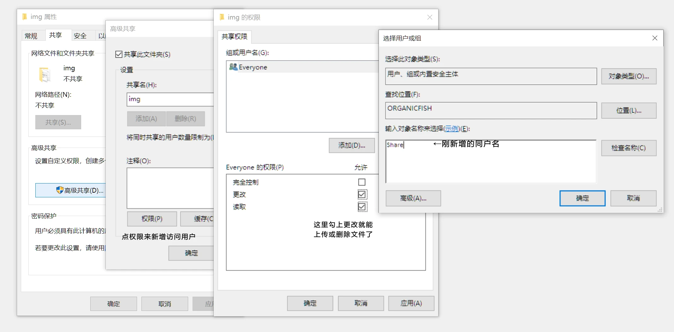Click the folder icon in the img 的权限 title bar
Viewport: 674px width, 332px height.
pyautogui.click(x=222, y=17)
